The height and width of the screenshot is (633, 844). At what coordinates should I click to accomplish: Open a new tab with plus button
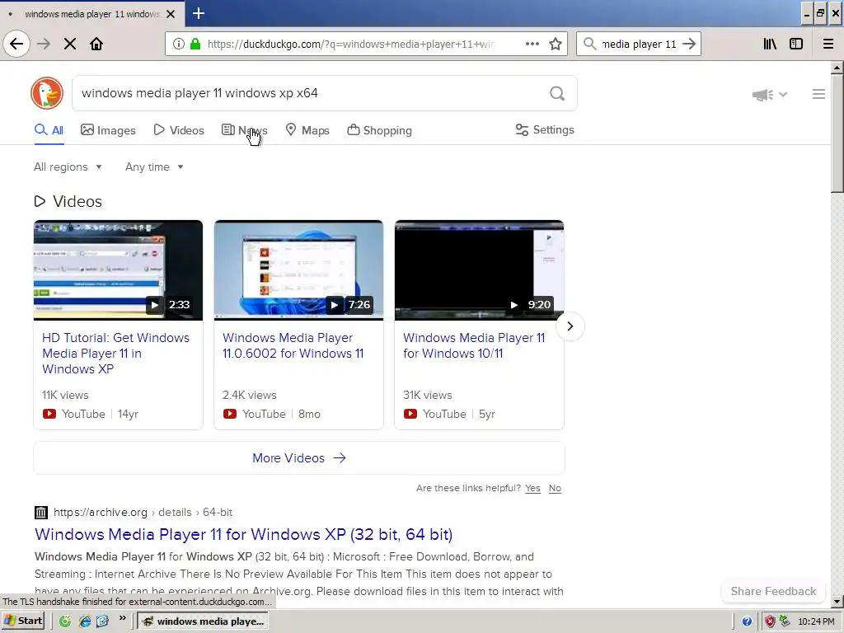[198, 13]
